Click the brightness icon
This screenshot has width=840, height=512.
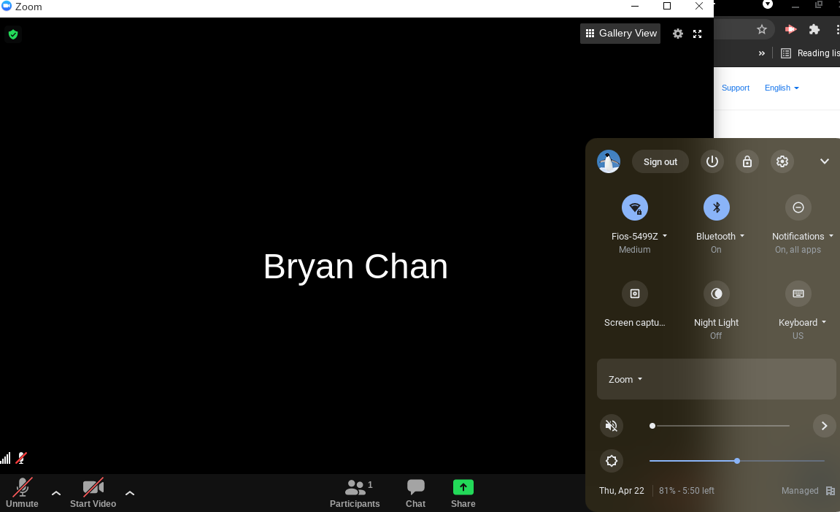(x=612, y=461)
